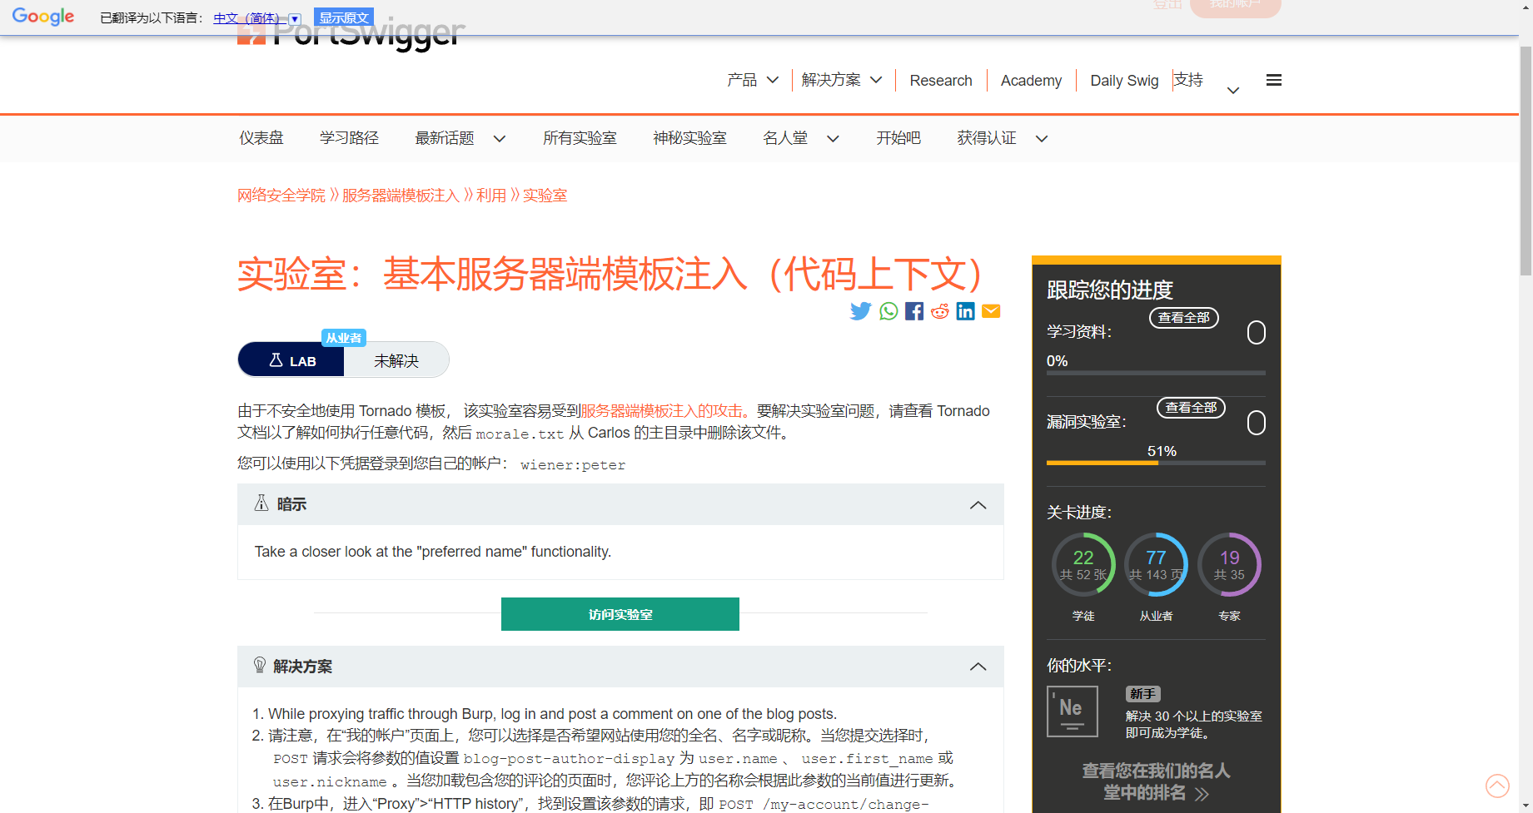Collapse the 暗示 hint section

[x=978, y=505]
